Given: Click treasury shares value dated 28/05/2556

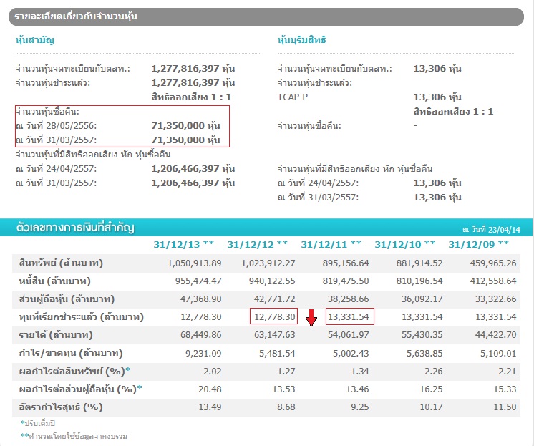Looking at the screenshot, I should (x=185, y=126).
